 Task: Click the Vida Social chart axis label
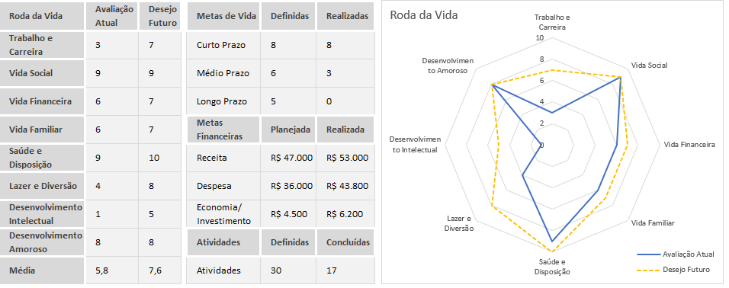[649, 65]
